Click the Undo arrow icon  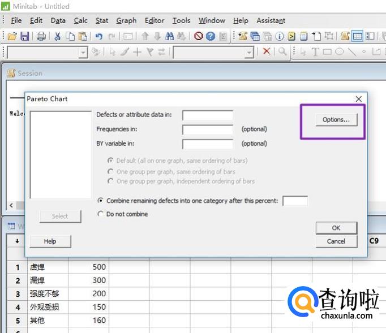(x=99, y=36)
